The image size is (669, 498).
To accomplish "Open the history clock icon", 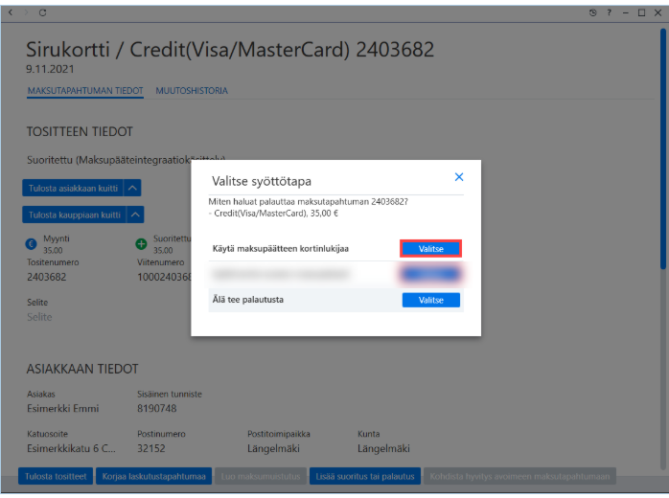I will pos(592,12).
